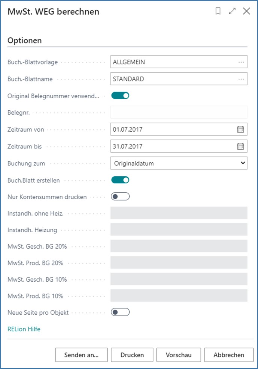258x369 pixels.
Task: Open the RELion Hilfe link
Action: click(x=24, y=329)
